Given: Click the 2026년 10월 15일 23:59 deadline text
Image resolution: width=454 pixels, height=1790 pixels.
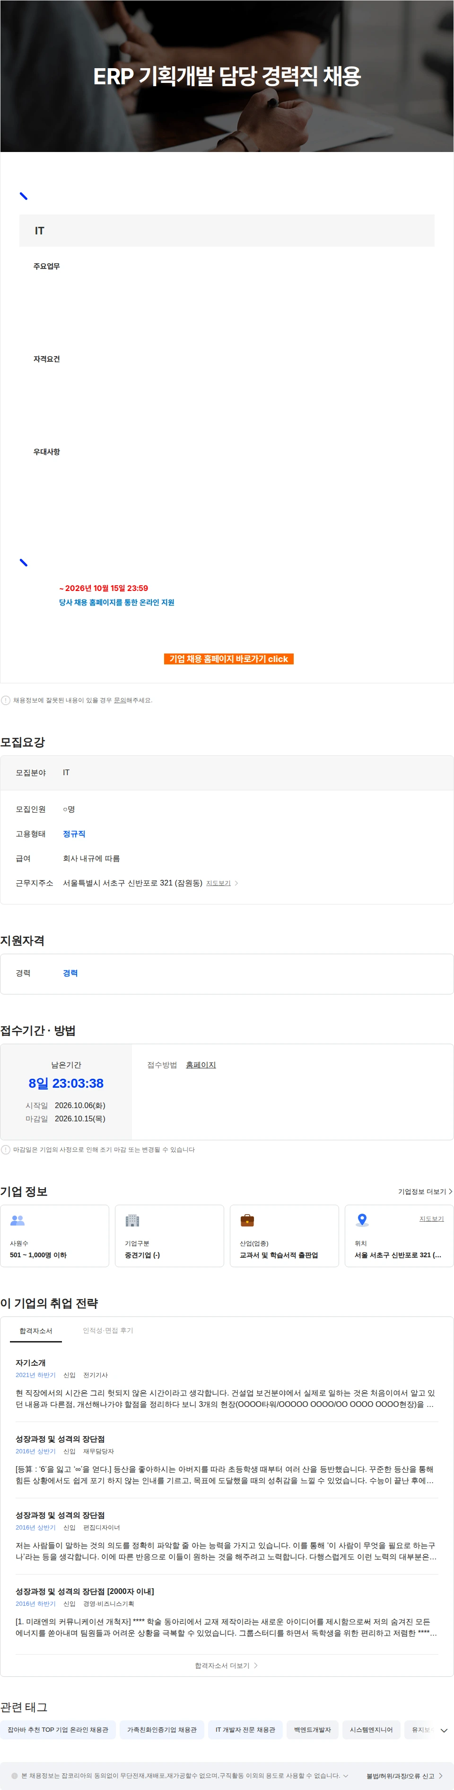Looking at the screenshot, I should click(104, 589).
